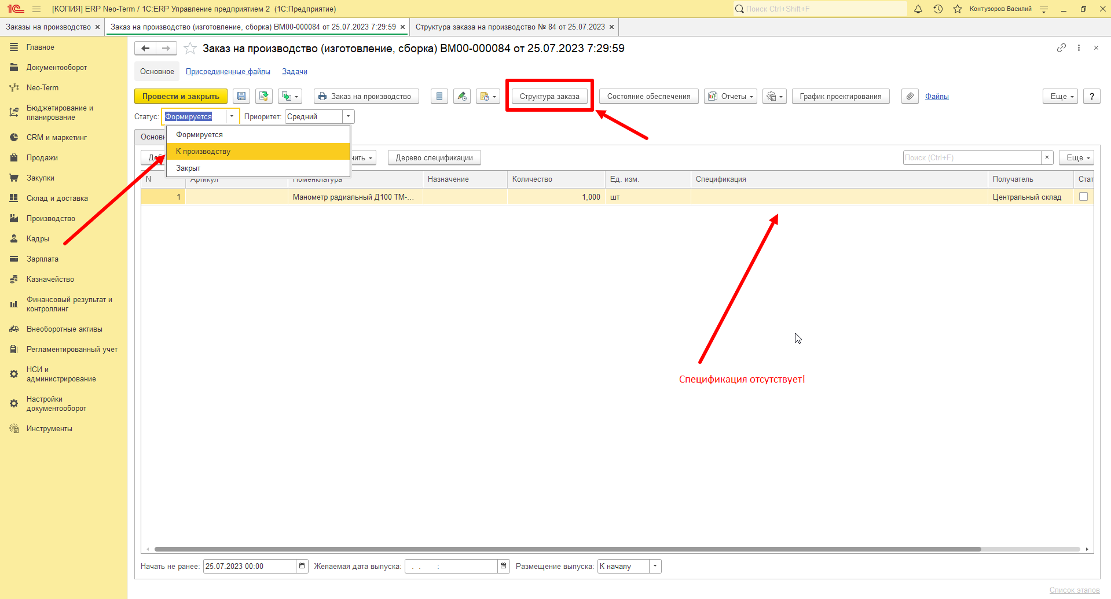
Task: Open the hamburger main menu icon
Action: 36,9
